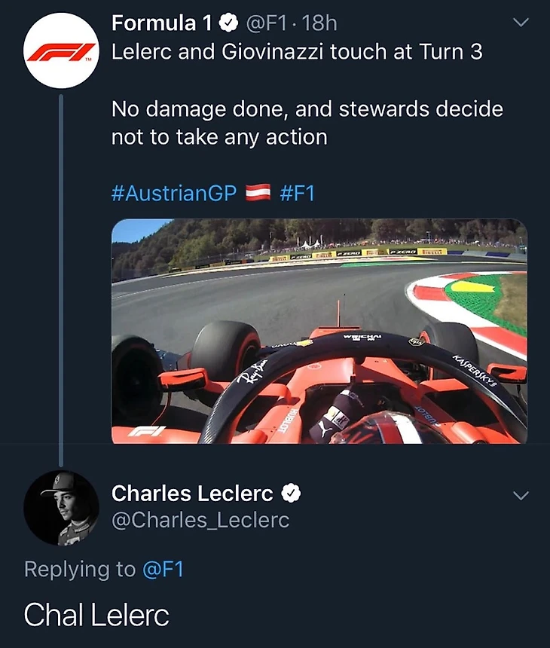The width and height of the screenshot is (550, 648).
Task: Click the verified badge beside Charles Leclerc
Action: coord(292,493)
